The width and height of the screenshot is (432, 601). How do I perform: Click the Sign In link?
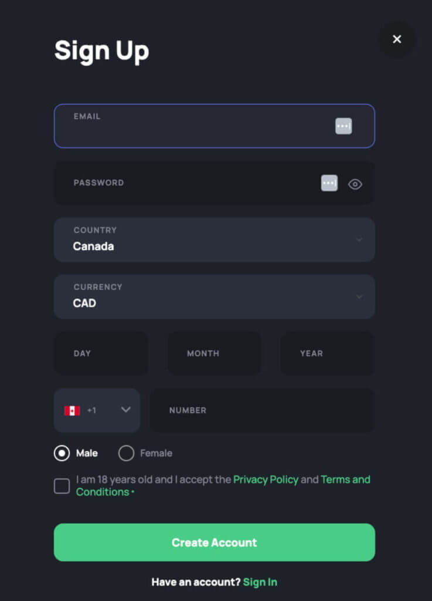coord(260,582)
